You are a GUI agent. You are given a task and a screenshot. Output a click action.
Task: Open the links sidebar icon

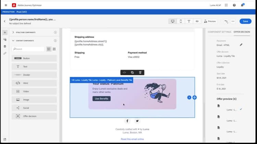tap(5, 53)
